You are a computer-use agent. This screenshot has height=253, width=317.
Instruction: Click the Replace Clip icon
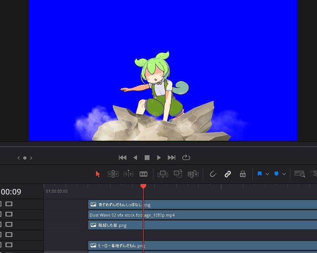point(193,174)
